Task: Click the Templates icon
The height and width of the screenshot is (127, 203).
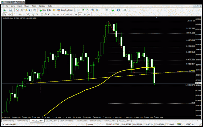Action: [x=124, y=10]
